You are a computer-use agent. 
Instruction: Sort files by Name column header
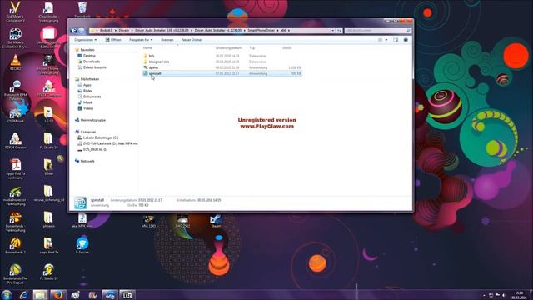147,48
